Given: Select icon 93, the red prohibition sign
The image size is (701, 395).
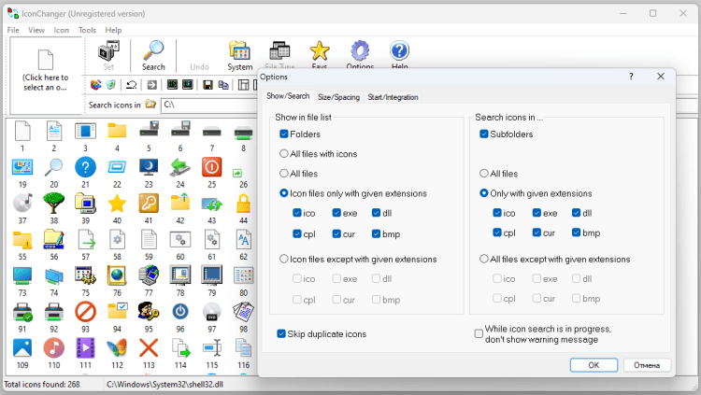Looking at the screenshot, I should (x=85, y=312).
